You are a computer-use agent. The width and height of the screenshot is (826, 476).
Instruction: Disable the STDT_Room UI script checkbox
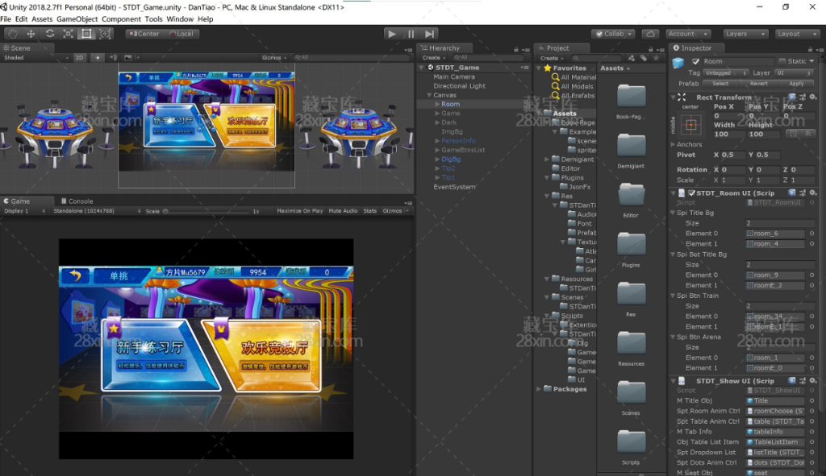[x=691, y=193]
